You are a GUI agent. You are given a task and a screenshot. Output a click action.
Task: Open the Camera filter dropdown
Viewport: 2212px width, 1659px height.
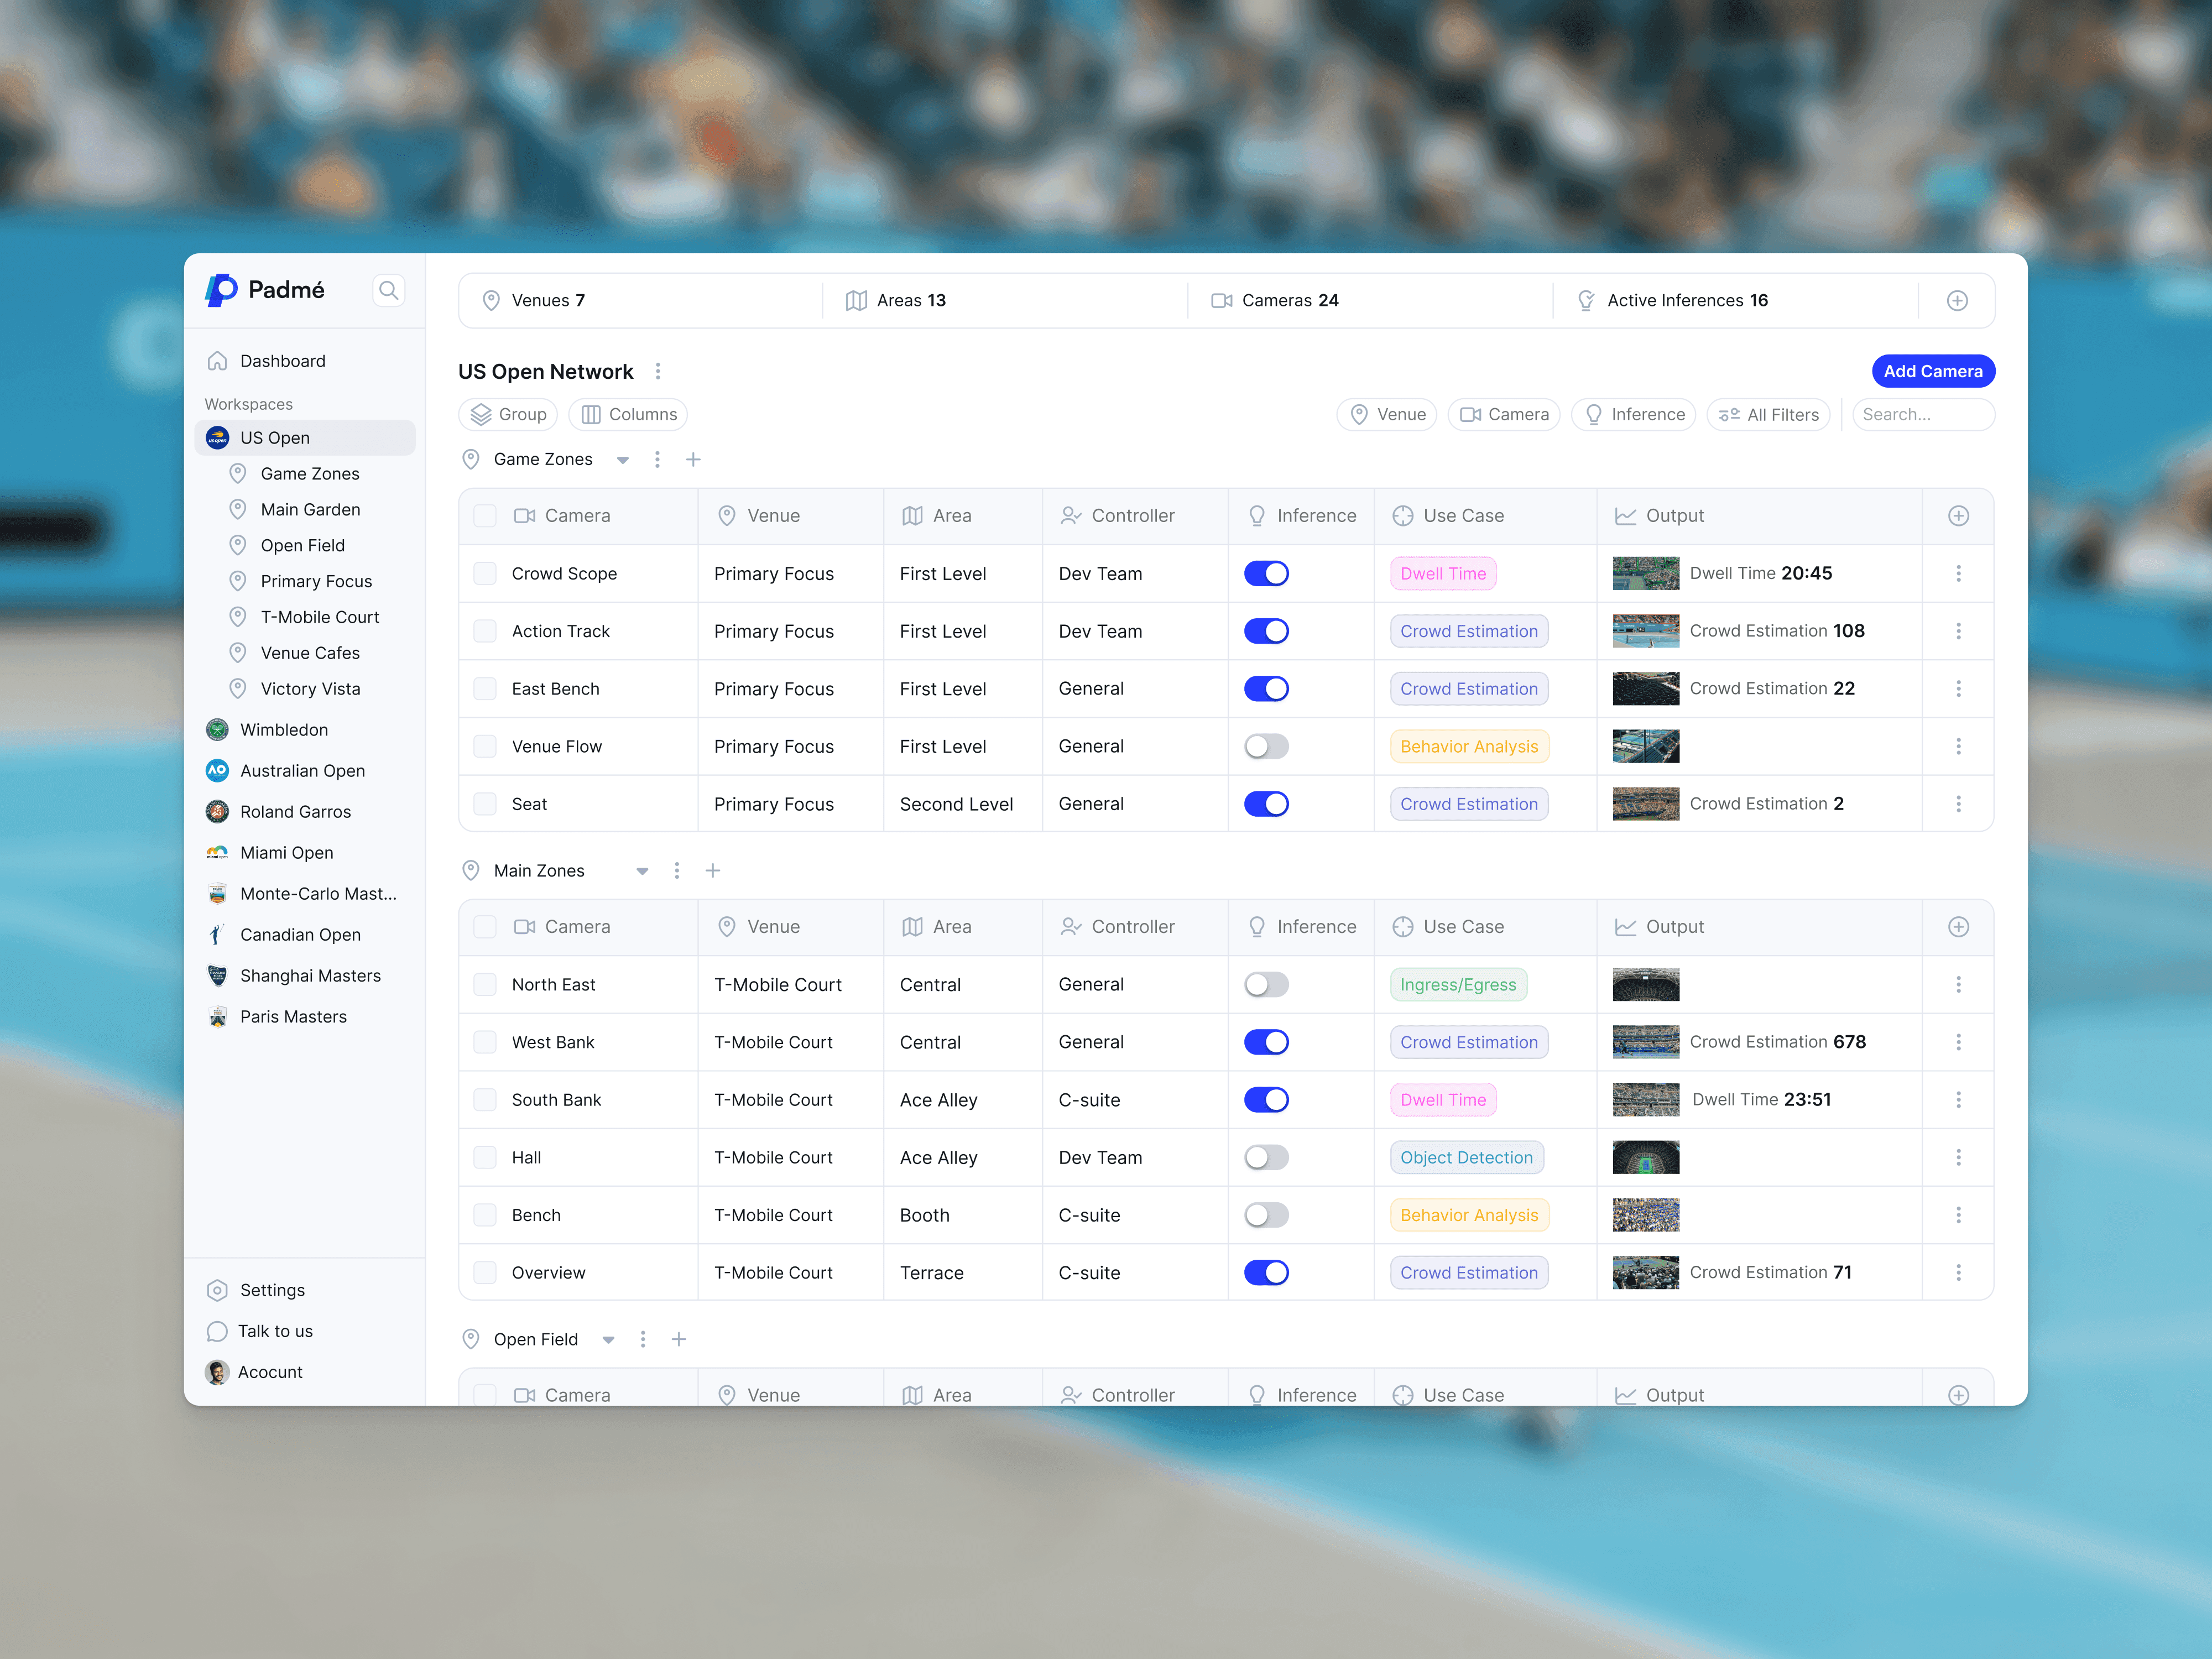(x=1504, y=415)
